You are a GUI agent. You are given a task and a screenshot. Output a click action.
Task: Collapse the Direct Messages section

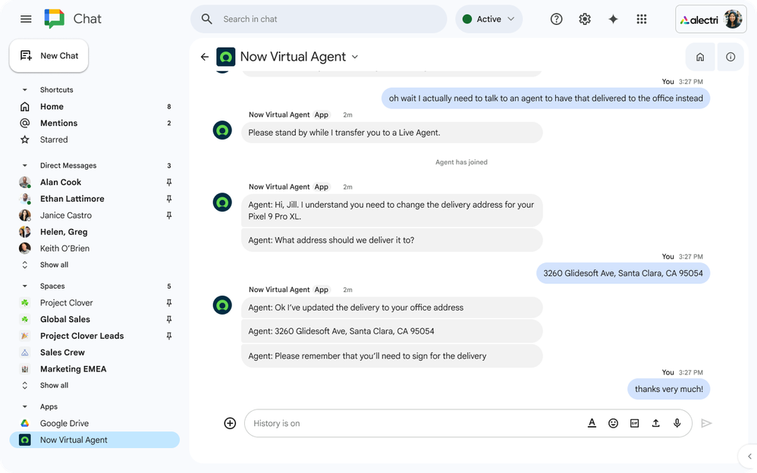[24, 165]
